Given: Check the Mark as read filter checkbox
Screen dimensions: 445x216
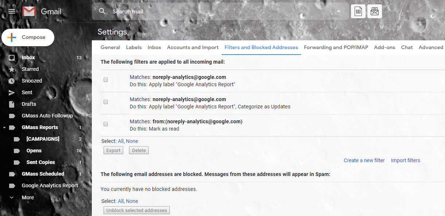Looking at the screenshot, I should (105, 124).
